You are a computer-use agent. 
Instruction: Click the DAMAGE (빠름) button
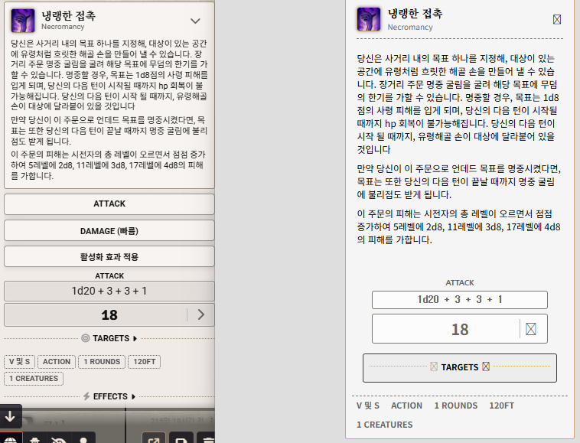click(x=109, y=231)
